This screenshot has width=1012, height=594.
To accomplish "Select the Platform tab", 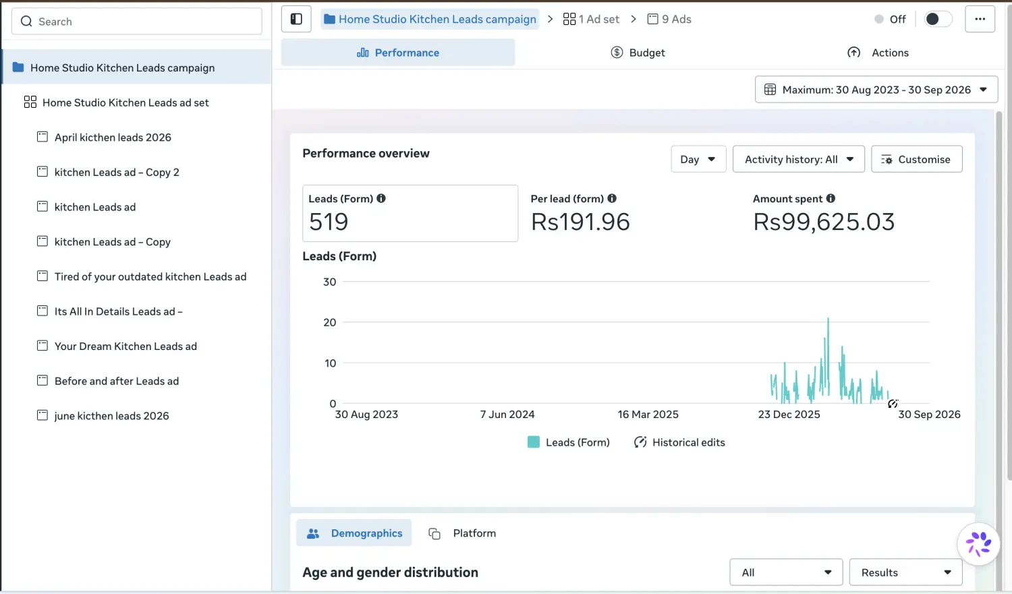I will (x=462, y=533).
